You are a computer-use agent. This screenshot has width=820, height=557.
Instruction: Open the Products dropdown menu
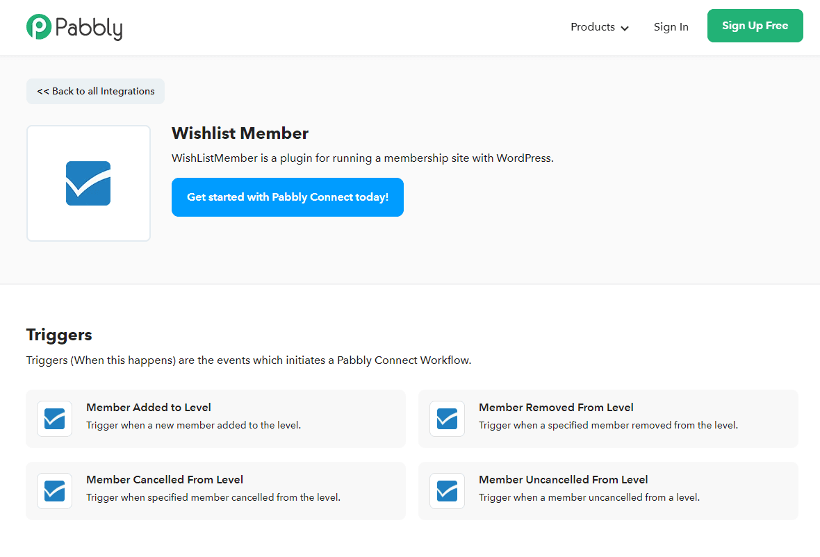[x=599, y=27]
